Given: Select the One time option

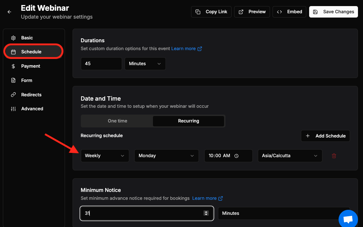Looking at the screenshot, I should click(x=117, y=121).
